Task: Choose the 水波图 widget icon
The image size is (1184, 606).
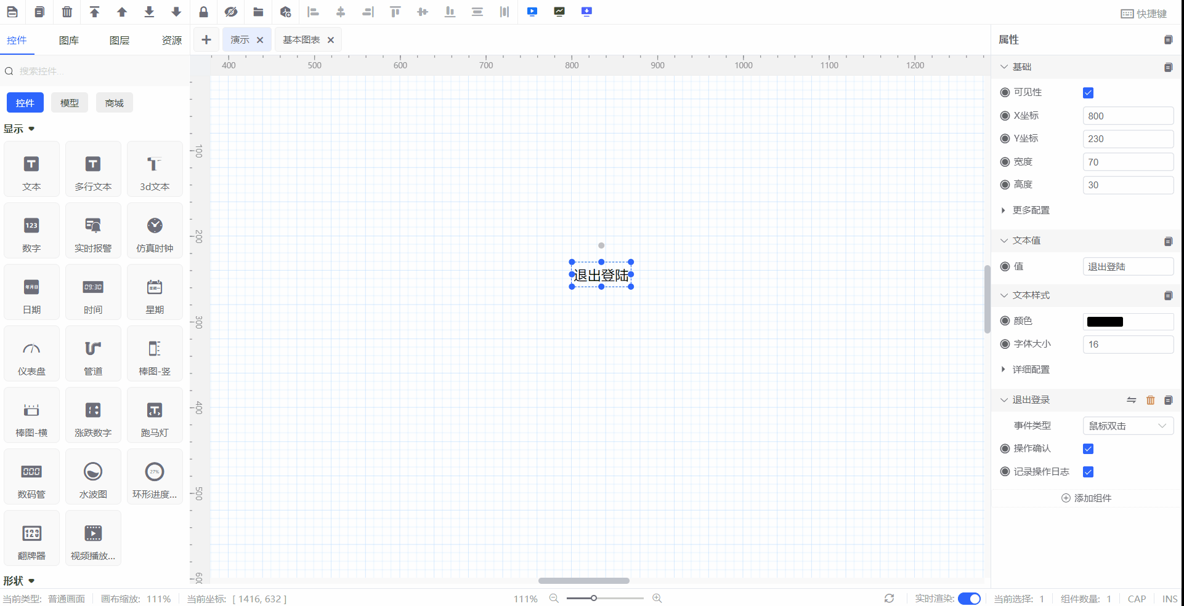Action: (93, 477)
